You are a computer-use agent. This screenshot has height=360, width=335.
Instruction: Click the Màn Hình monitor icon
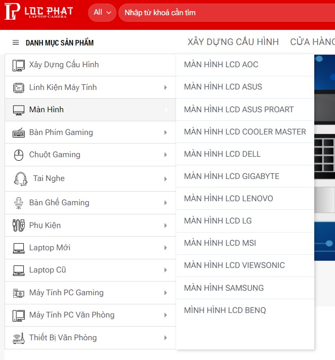(19, 110)
